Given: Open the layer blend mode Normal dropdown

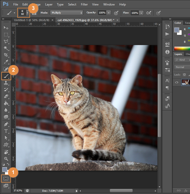Looking at the screenshot, I should click(x=182, y=67).
